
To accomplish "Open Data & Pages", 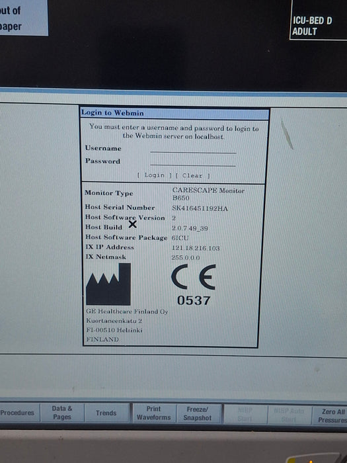I will tap(62, 413).
